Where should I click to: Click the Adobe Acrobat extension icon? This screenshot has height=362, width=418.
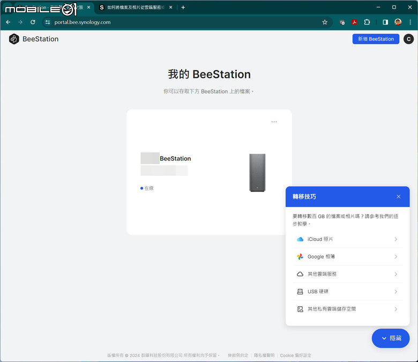click(x=354, y=22)
